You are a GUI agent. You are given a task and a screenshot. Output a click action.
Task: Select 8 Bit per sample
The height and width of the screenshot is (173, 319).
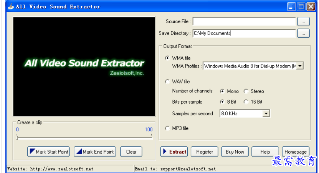(x=222, y=102)
